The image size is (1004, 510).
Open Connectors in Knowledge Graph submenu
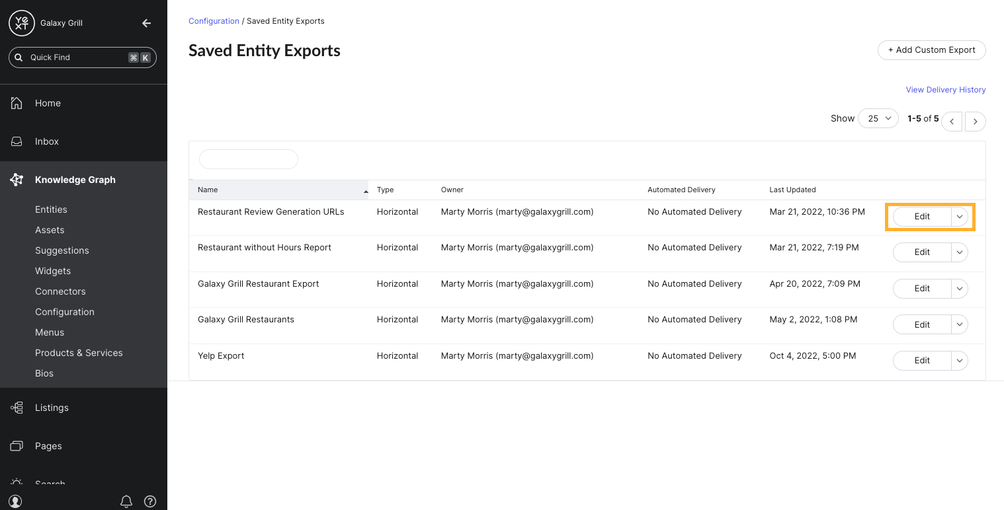60,291
